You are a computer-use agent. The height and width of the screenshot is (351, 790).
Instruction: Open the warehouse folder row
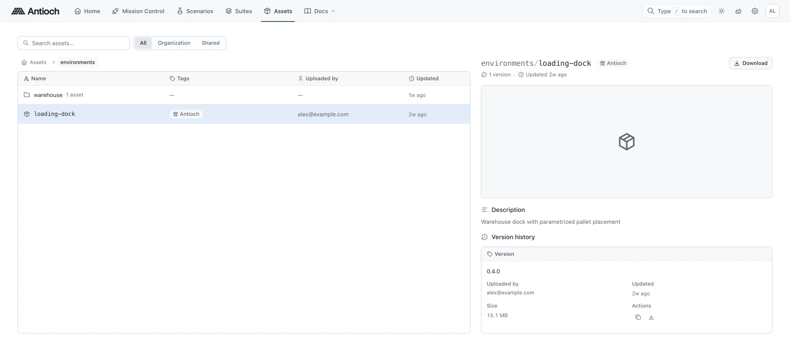(244, 95)
